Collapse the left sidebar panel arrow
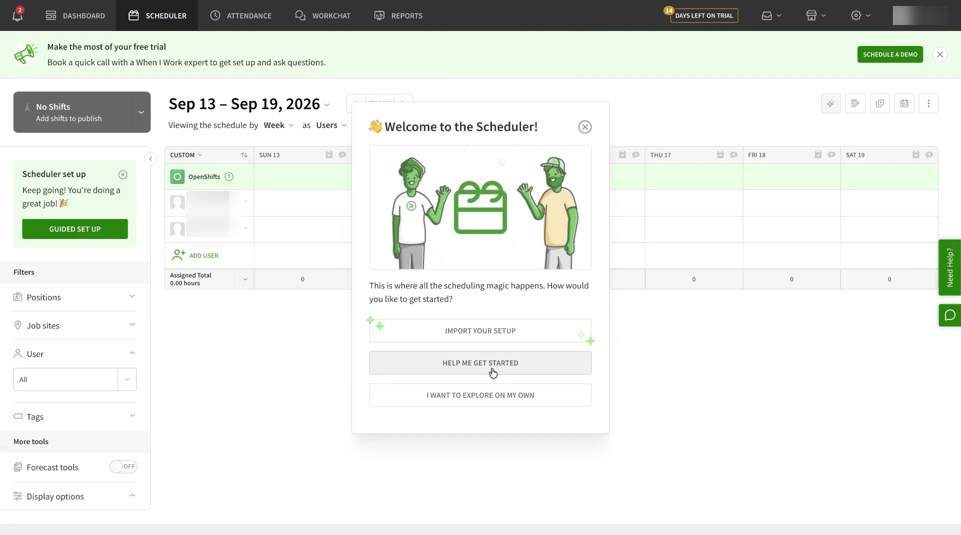 tap(151, 159)
